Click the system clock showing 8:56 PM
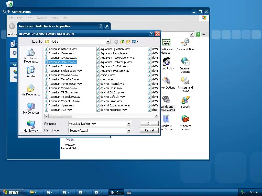 pos(253,192)
